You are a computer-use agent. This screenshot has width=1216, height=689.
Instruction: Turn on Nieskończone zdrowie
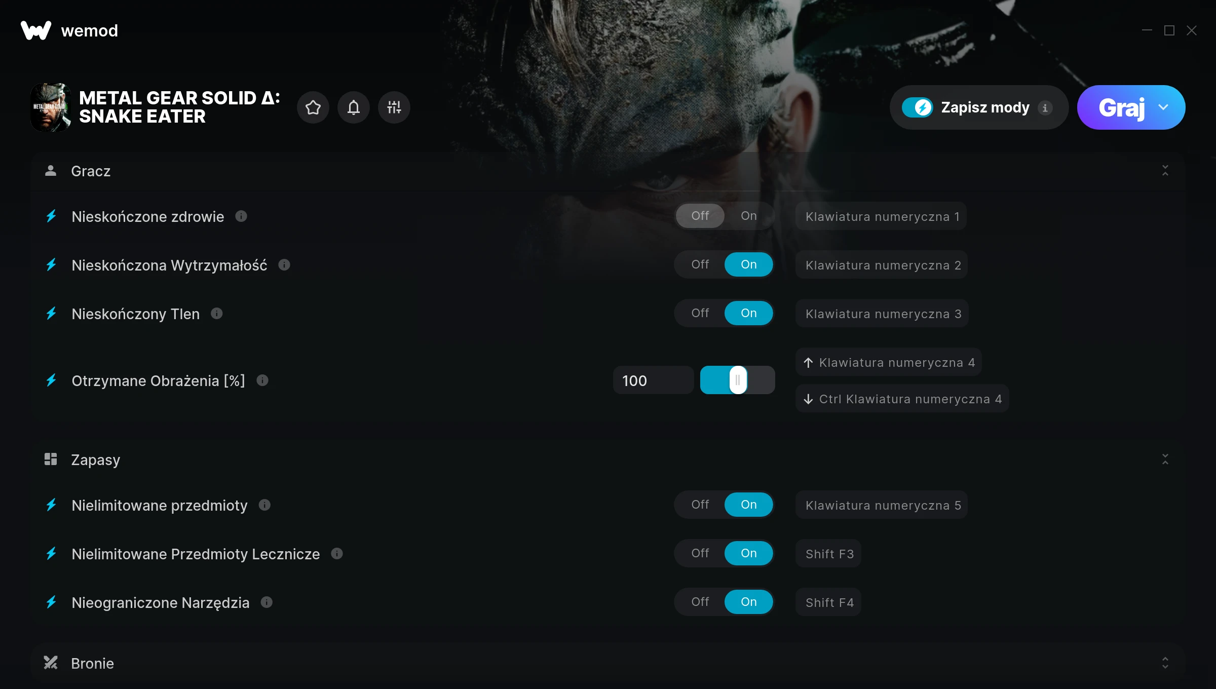pos(749,216)
